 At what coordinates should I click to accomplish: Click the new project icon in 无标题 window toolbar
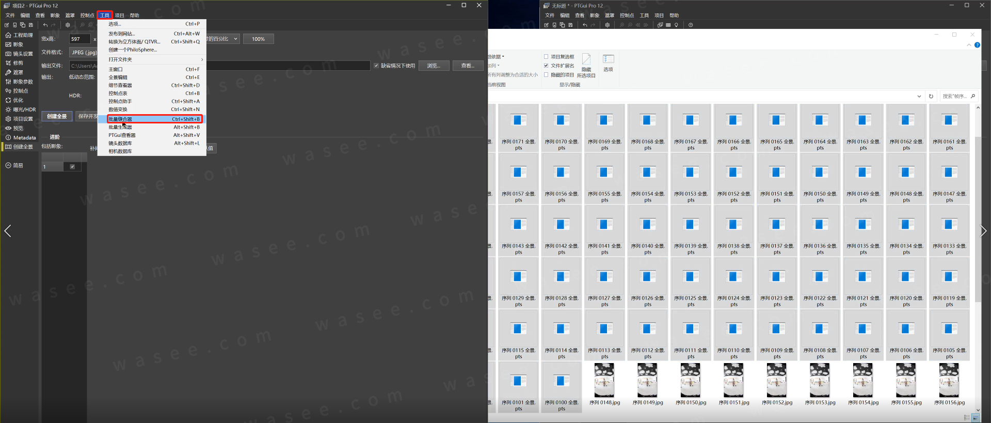[x=547, y=25]
